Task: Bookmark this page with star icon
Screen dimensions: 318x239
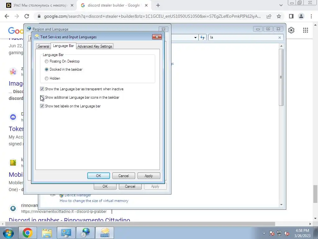Action: pyautogui.click(x=279, y=16)
